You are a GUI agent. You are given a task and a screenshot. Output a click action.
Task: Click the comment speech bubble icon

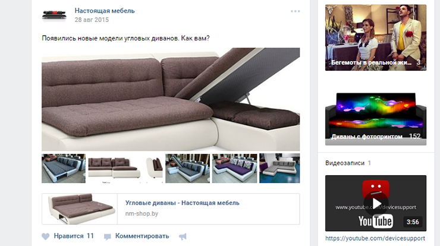coord(107,236)
